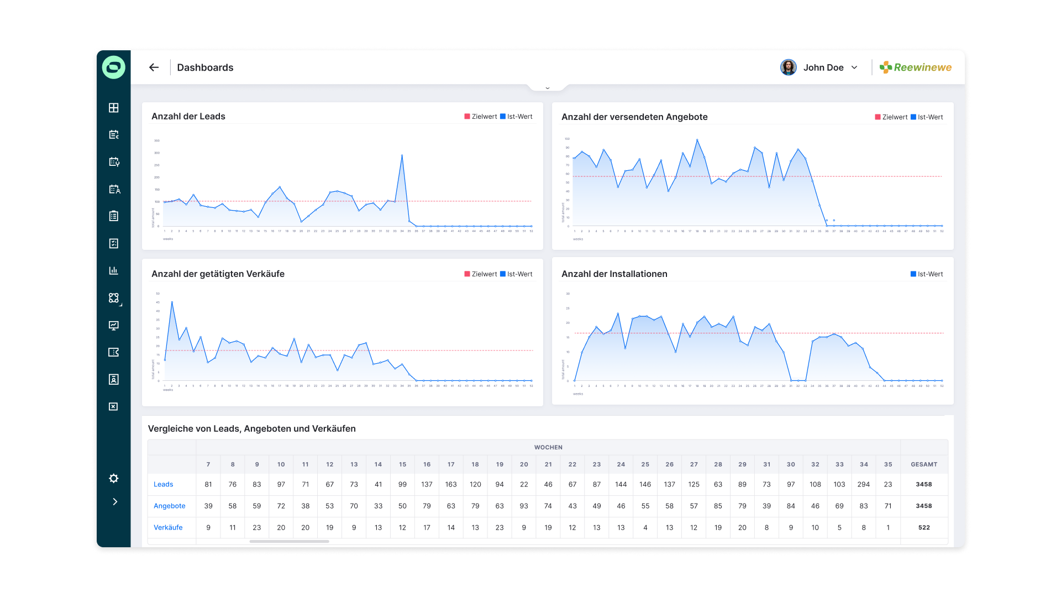Select the checklist icon in sidebar
The height and width of the screenshot is (597, 1061).
pos(113,243)
